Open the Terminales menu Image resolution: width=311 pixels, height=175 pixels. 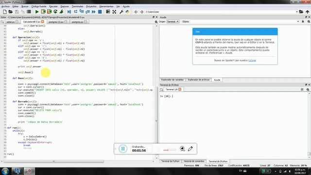point(78,6)
